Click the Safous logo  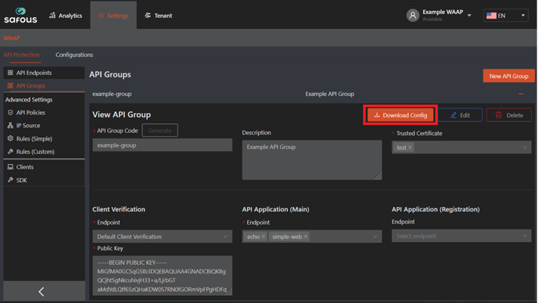(x=20, y=16)
